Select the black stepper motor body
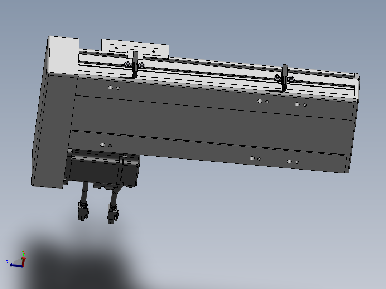The image size is (386, 289). tap(103, 168)
